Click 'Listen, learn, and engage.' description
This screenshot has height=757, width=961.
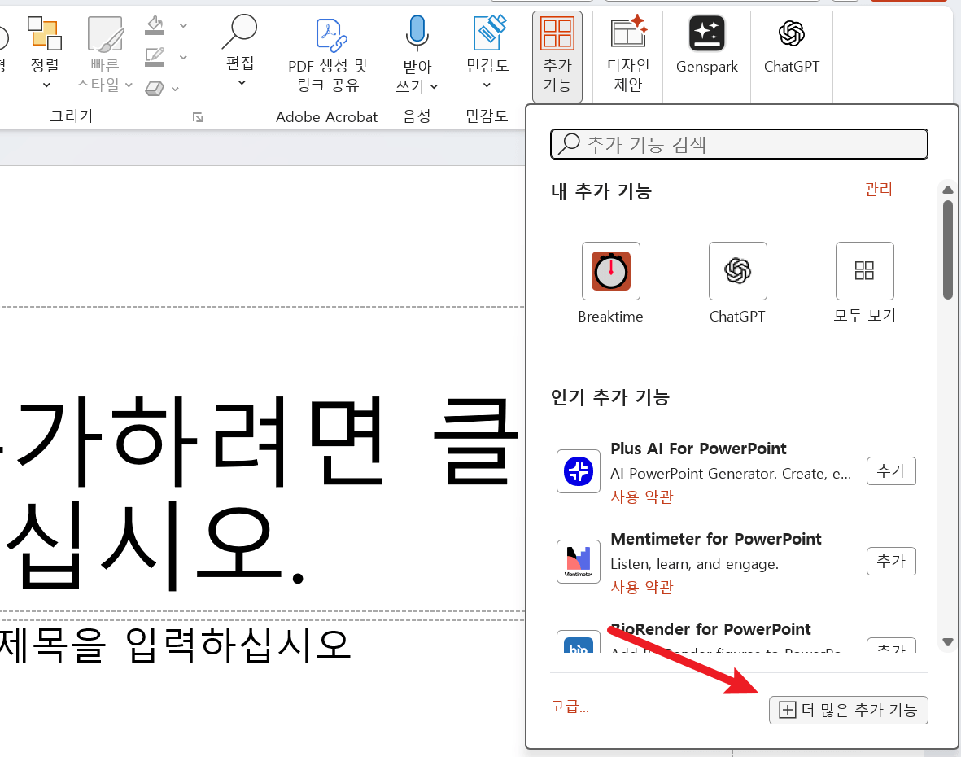(694, 564)
